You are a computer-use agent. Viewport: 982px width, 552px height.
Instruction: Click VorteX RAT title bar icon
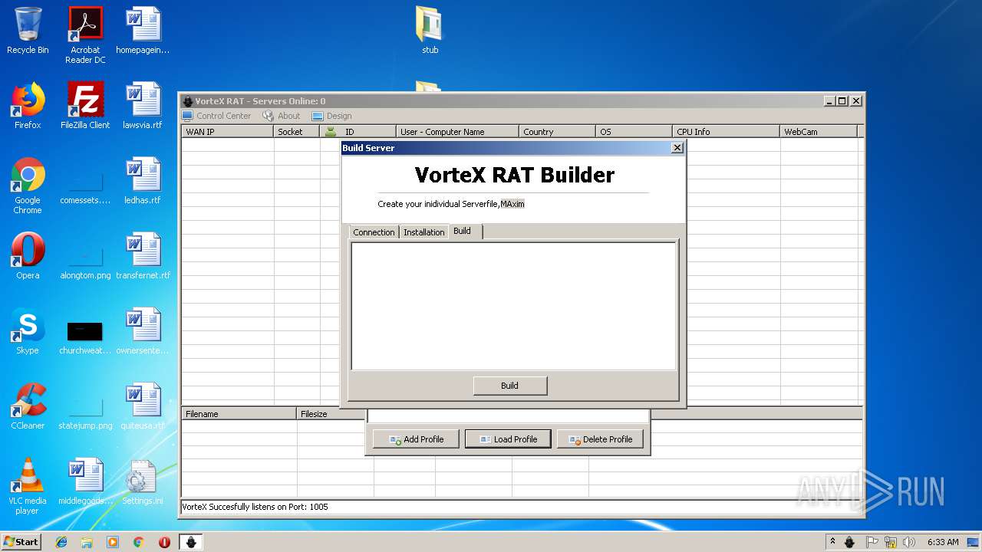pos(187,101)
